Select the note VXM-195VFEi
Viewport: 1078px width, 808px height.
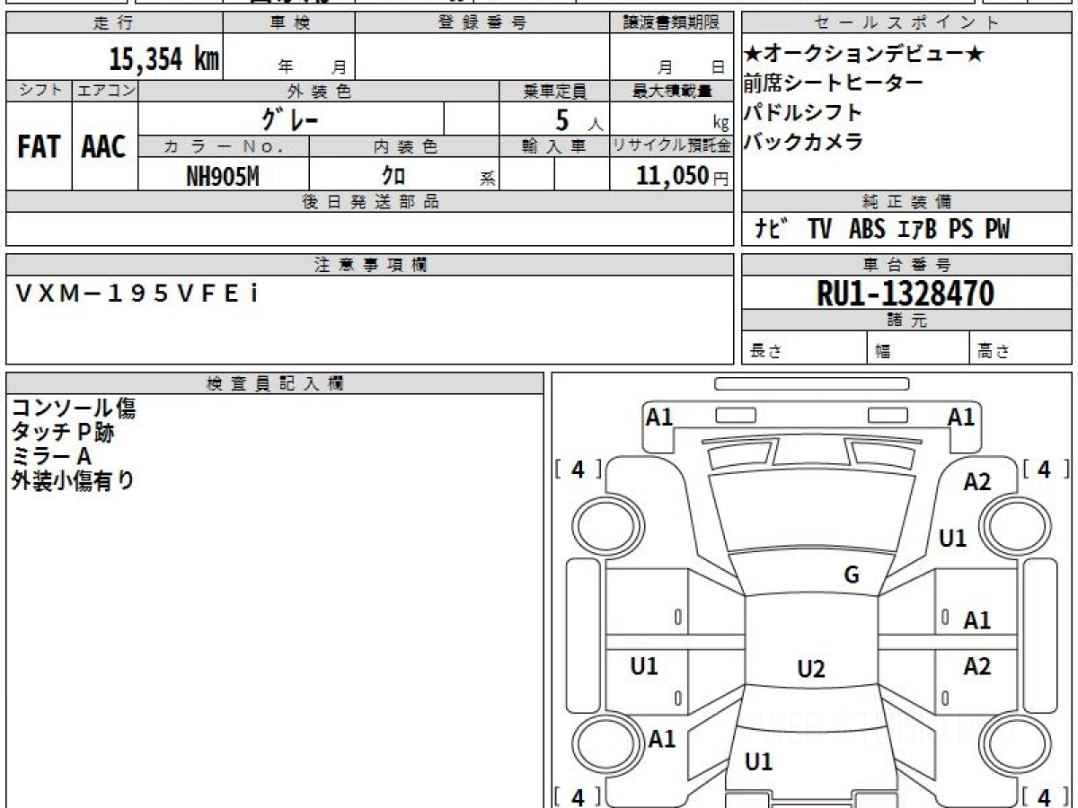[x=138, y=294]
